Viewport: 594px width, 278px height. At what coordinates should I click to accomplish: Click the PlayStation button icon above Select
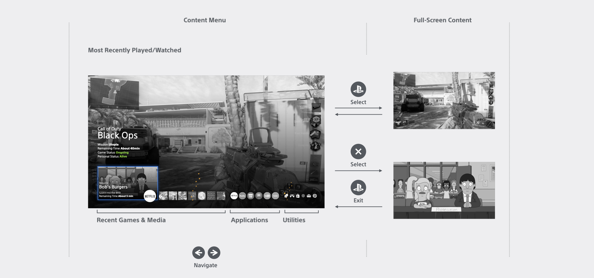click(358, 89)
